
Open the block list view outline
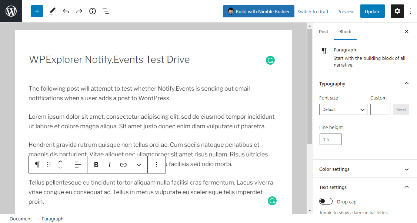[106, 11]
